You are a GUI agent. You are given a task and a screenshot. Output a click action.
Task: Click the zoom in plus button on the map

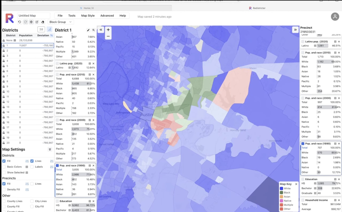108,30
